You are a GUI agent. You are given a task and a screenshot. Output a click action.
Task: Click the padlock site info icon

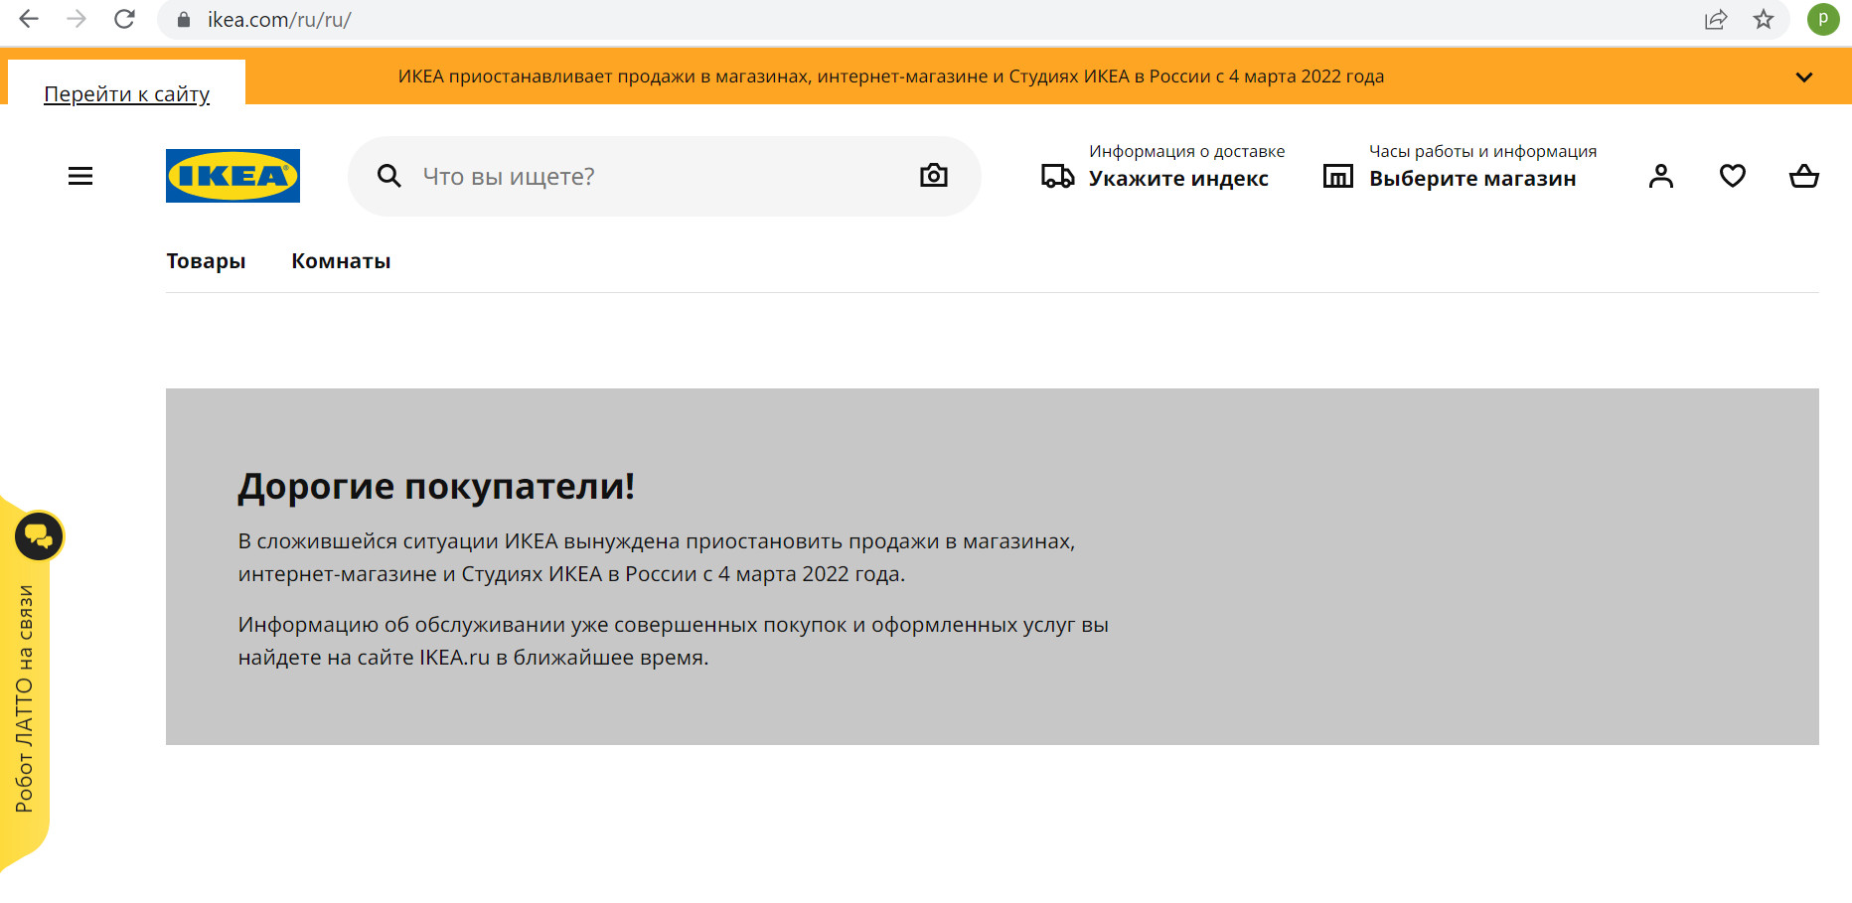[184, 20]
